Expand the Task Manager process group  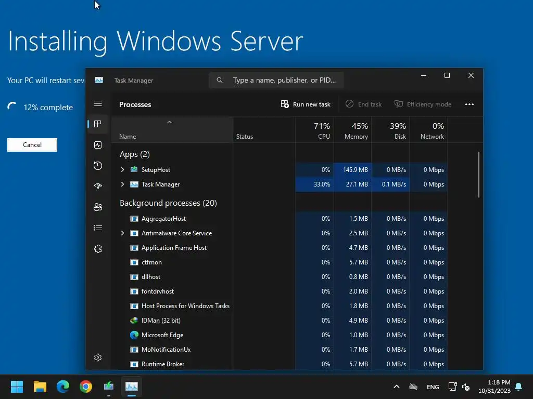click(x=122, y=184)
